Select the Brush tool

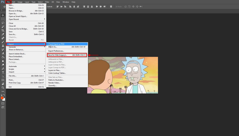(x=3, y=42)
